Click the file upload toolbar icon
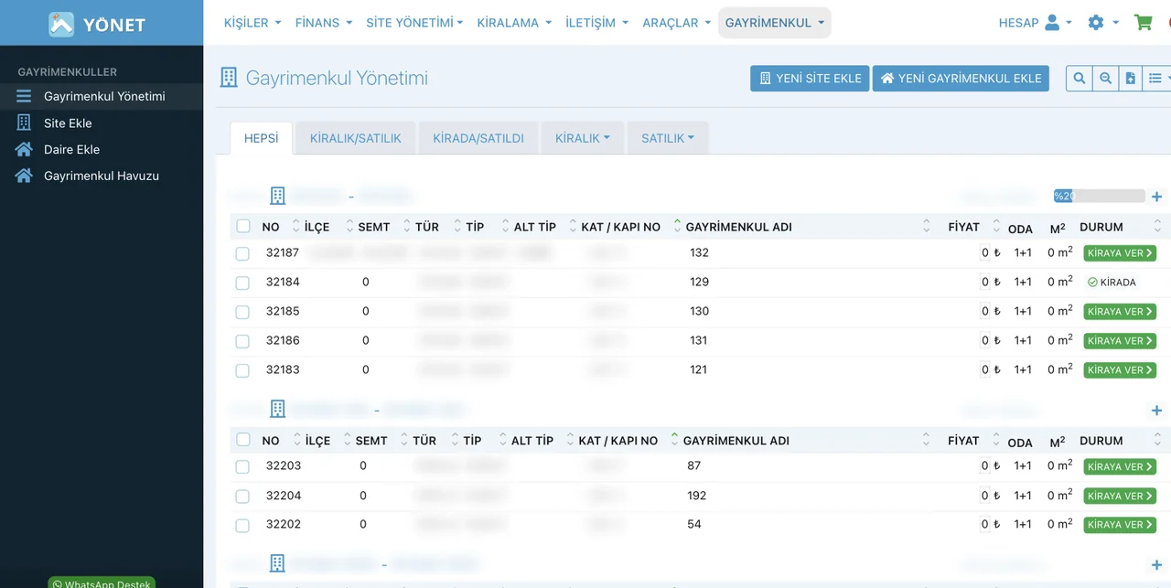The height and width of the screenshot is (588, 1171). coord(1131,79)
